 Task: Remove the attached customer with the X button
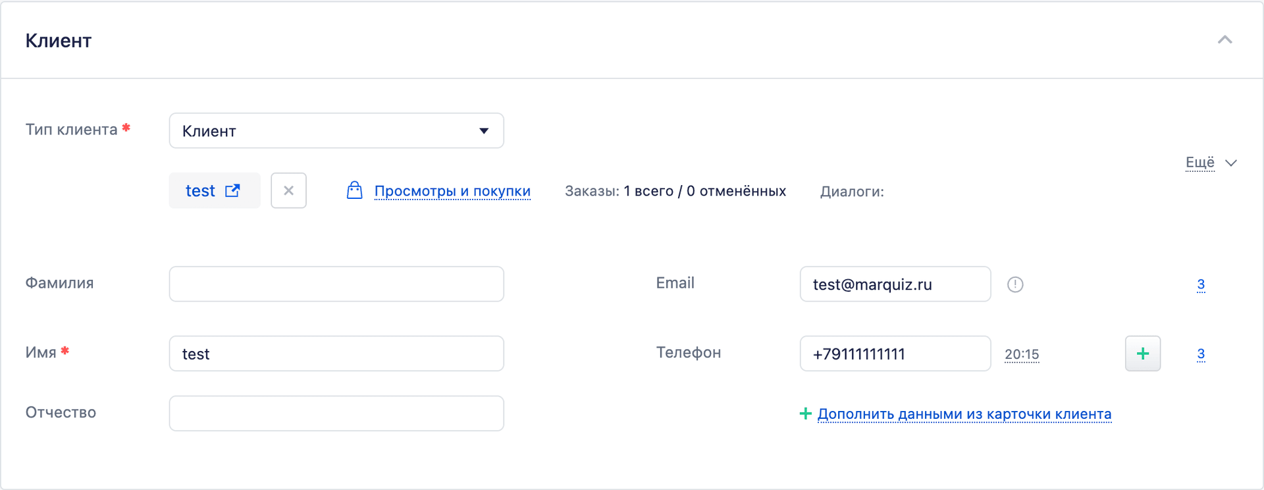288,190
